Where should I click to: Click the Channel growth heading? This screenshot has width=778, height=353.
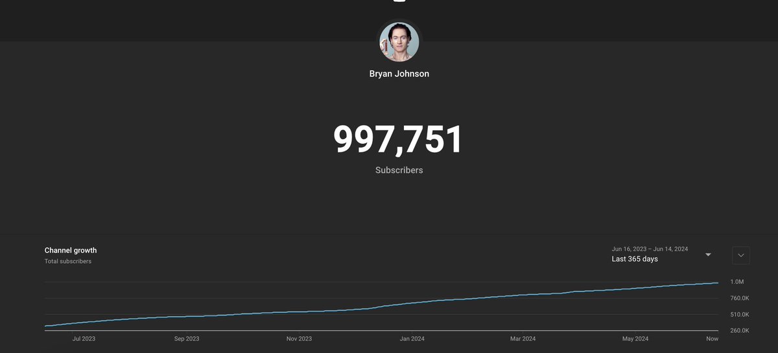[x=71, y=251]
